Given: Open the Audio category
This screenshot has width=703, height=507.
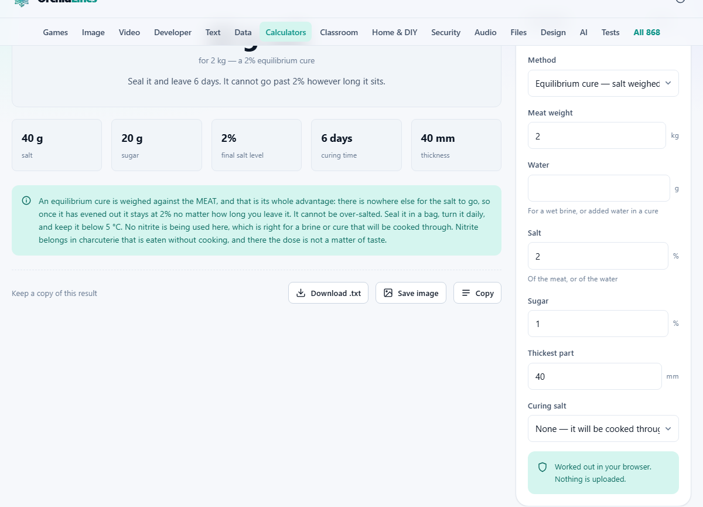Looking at the screenshot, I should click(486, 32).
